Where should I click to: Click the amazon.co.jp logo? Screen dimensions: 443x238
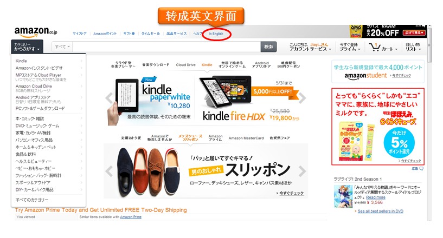coord(36,31)
